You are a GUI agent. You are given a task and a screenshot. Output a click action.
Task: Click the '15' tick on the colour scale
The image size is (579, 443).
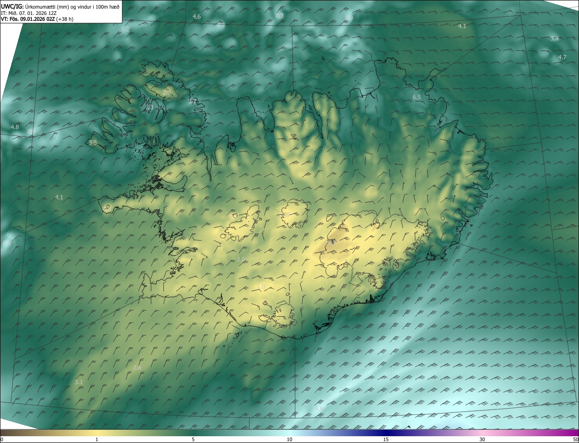[386, 439]
